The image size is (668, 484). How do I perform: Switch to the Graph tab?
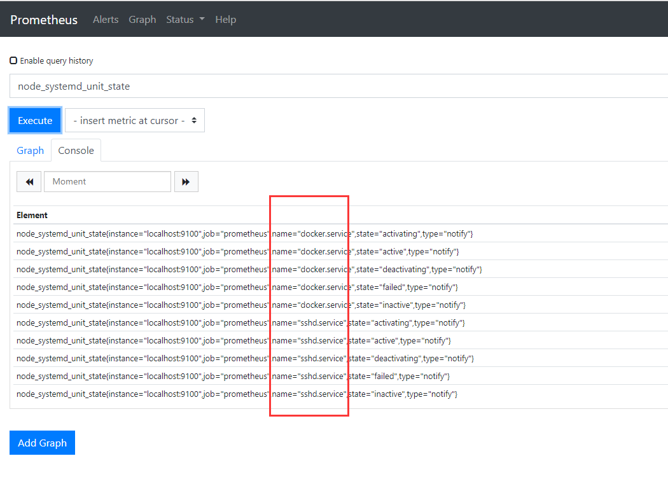tap(30, 150)
